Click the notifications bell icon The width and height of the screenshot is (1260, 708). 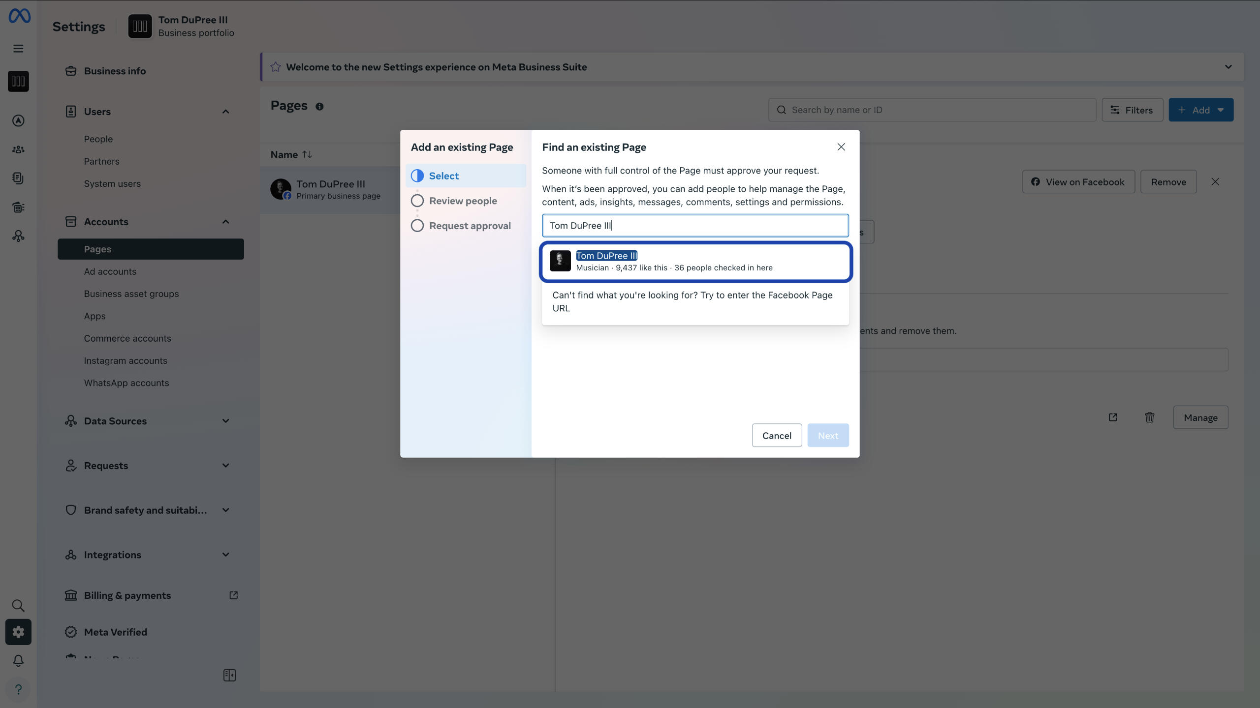pyautogui.click(x=18, y=660)
